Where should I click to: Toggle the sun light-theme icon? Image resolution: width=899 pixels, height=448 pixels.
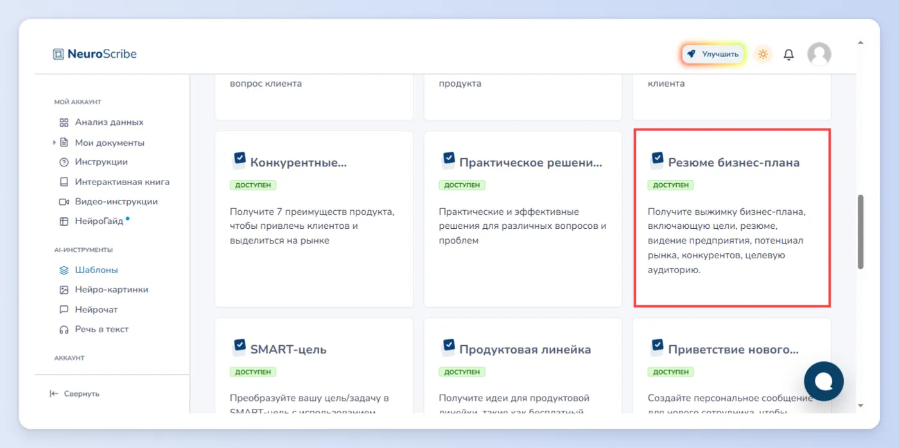click(x=763, y=55)
